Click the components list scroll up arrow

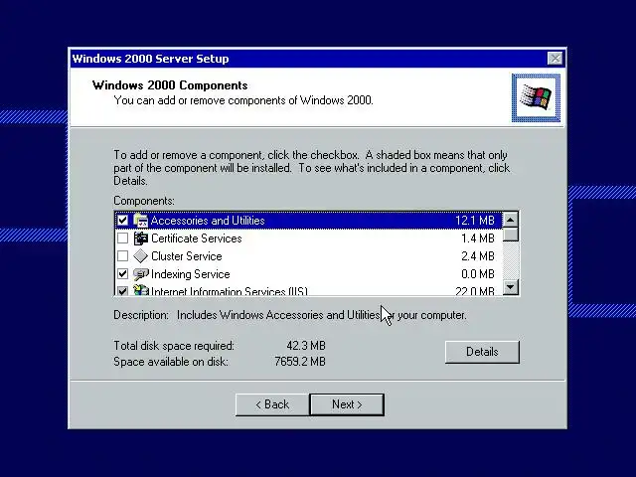[510, 220]
